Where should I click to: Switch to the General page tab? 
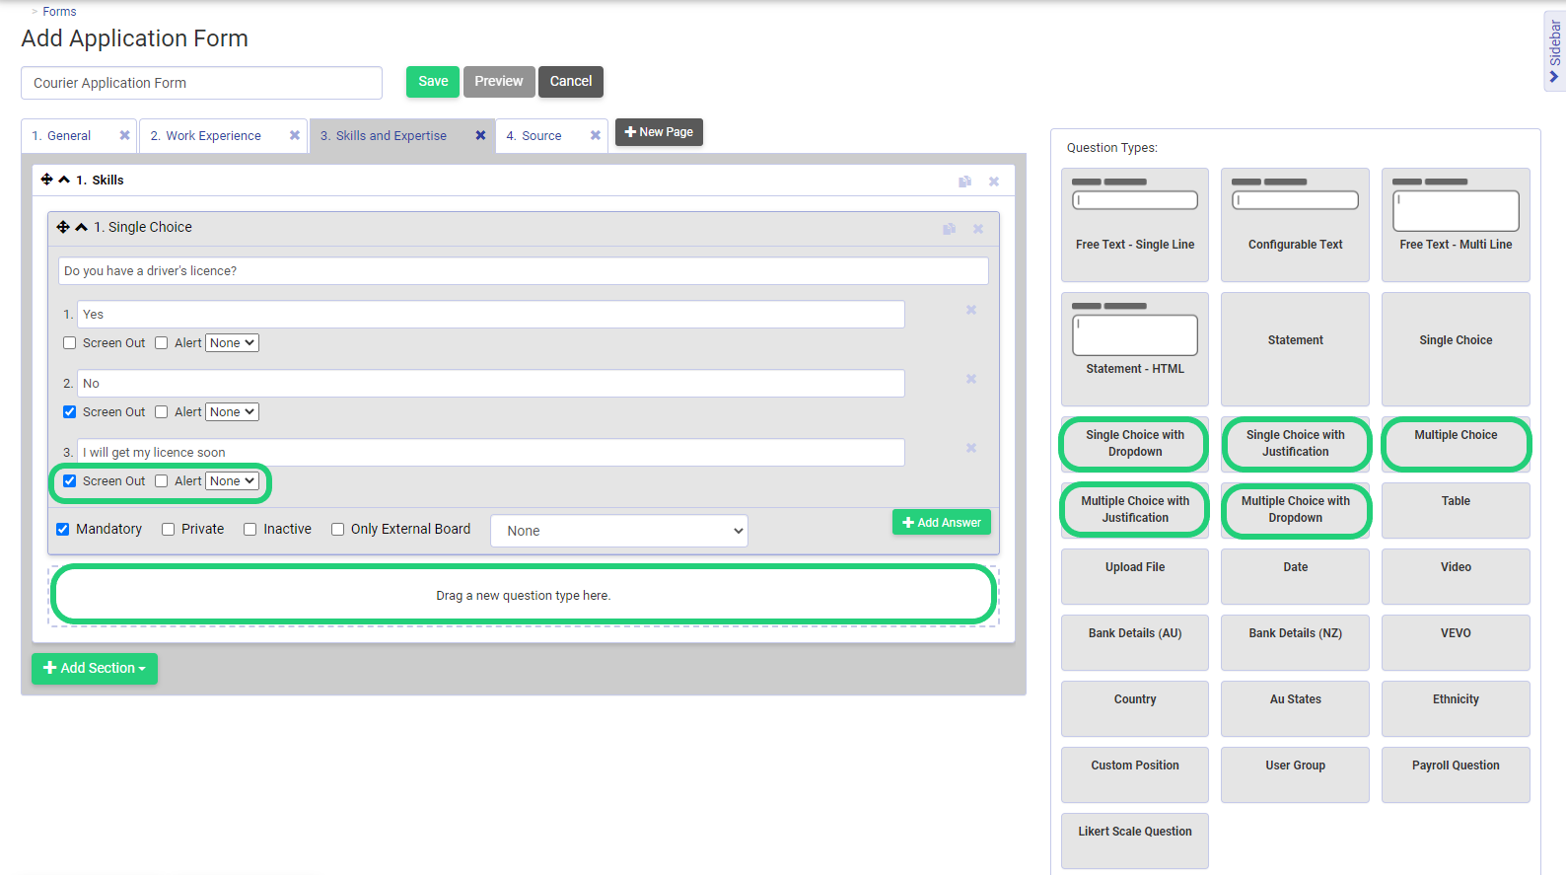click(x=69, y=136)
